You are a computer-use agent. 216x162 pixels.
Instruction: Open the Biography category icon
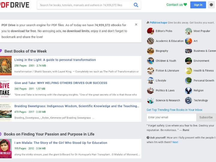(x=150, y=51)
